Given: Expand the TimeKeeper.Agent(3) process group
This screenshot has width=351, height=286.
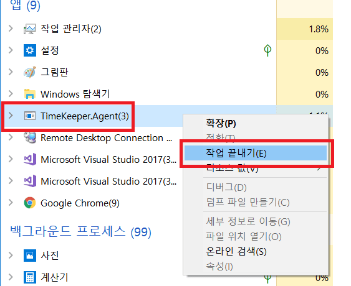Looking at the screenshot, I should pyautogui.click(x=11, y=116).
